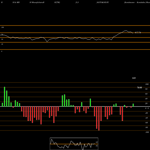Click the '-60' label on MR axis
Image resolution: width=150 pixels, height=150 pixels.
coord(146,123)
